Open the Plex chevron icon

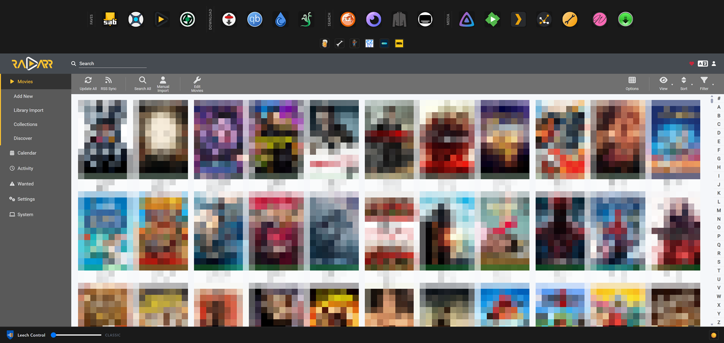[x=518, y=19]
